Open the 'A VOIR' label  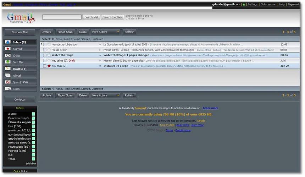coord(12,114)
